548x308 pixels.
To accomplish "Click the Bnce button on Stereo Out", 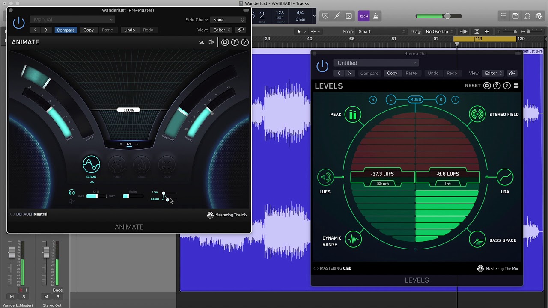I will click(57, 290).
